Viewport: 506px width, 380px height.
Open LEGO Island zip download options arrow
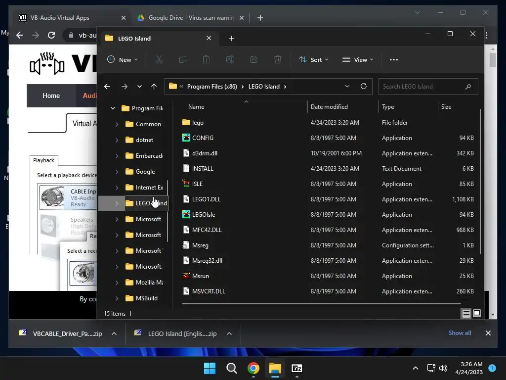pyautogui.click(x=229, y=334)
